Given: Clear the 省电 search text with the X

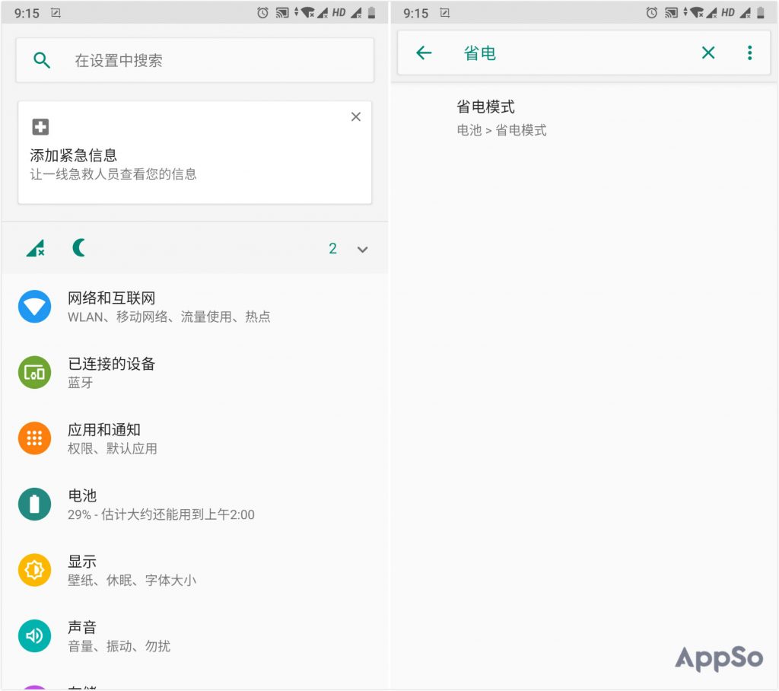Looking at the screenshot, I should [x=708, y=53].
